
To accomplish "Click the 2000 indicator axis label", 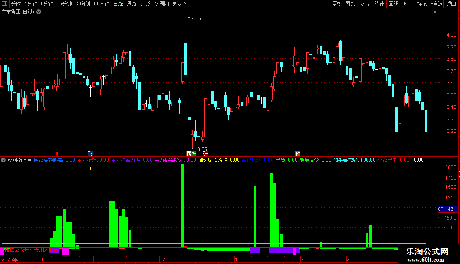I will 451,167.
